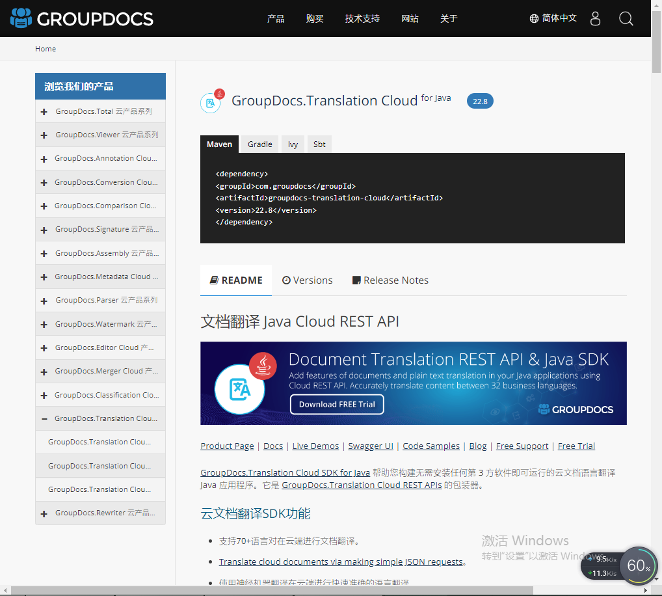Select the README tab
The image size is (662, 596).
click(236, 280)
